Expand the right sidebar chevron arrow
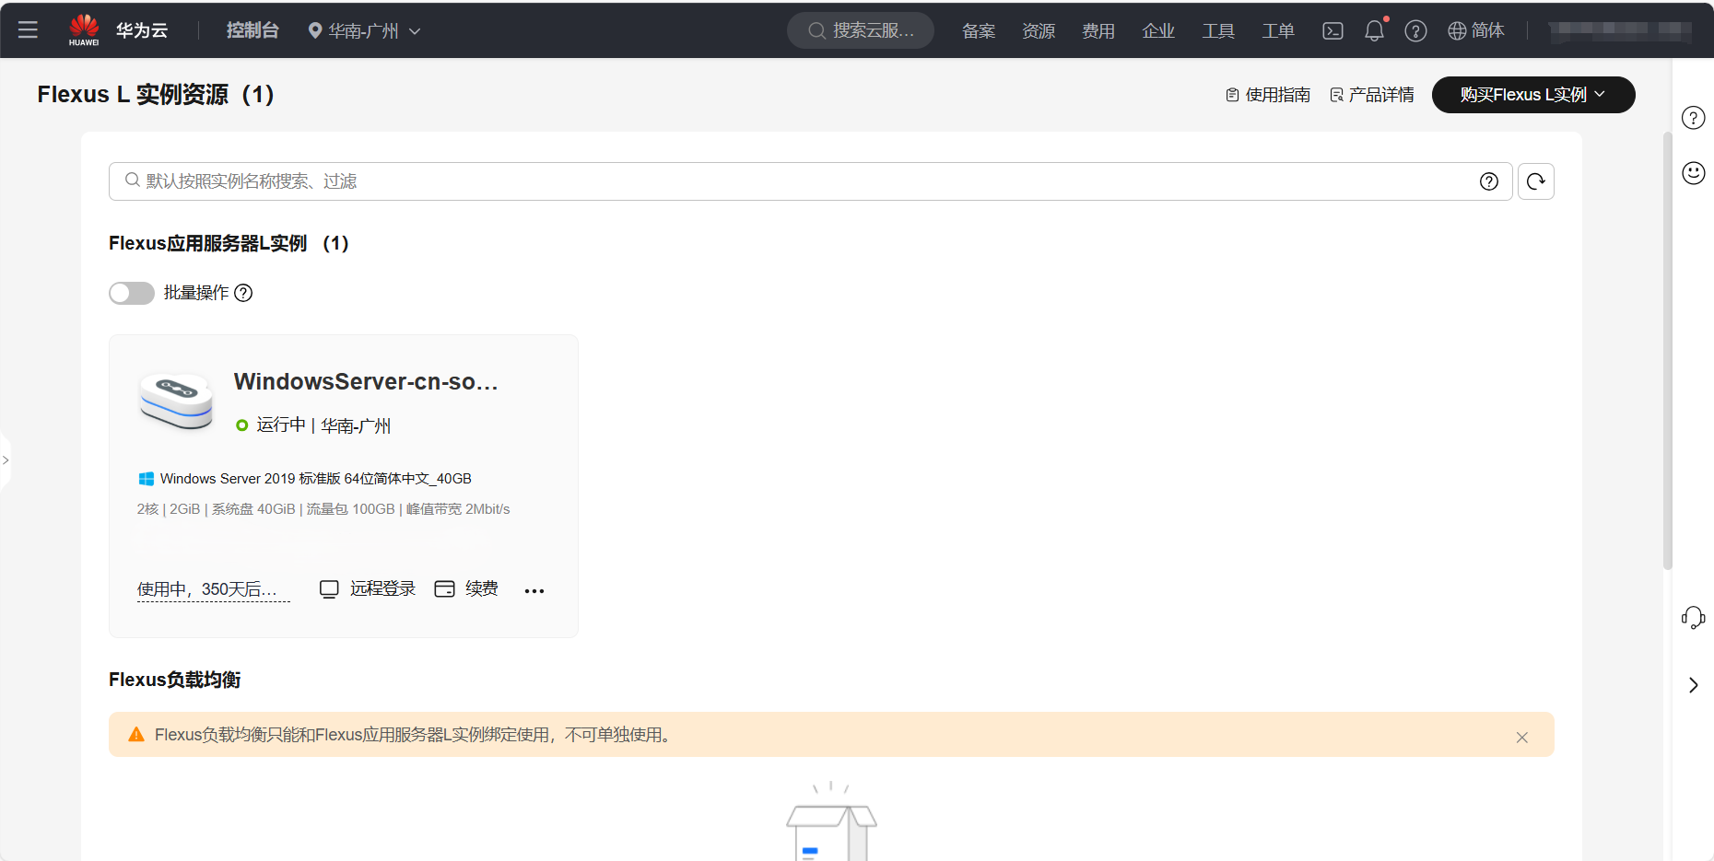The width and height of the screenshot is (1714, 861). 1693,685
